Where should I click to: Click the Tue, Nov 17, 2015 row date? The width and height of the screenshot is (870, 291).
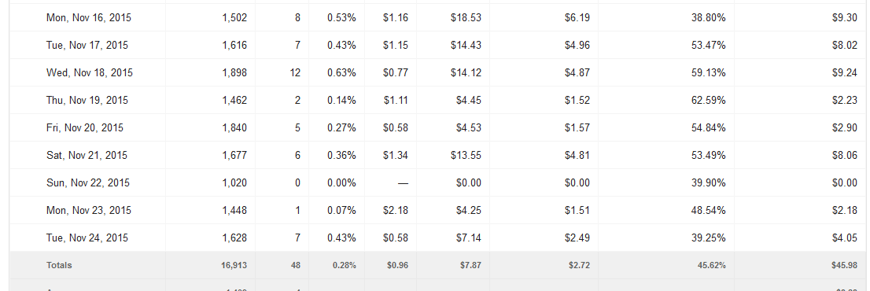tap(87, 45)
